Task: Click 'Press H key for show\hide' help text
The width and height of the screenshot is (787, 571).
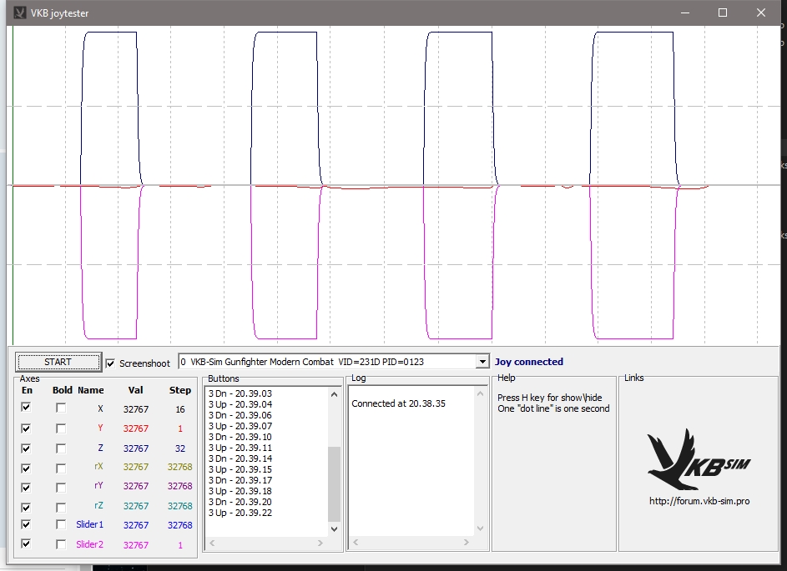Action: 550,398
